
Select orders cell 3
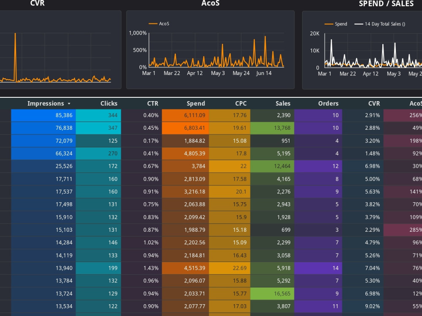pos(318,230)
